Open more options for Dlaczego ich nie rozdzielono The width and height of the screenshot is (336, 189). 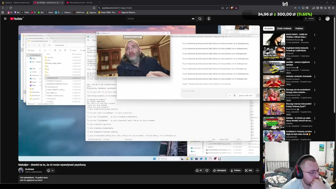[314, 90]
